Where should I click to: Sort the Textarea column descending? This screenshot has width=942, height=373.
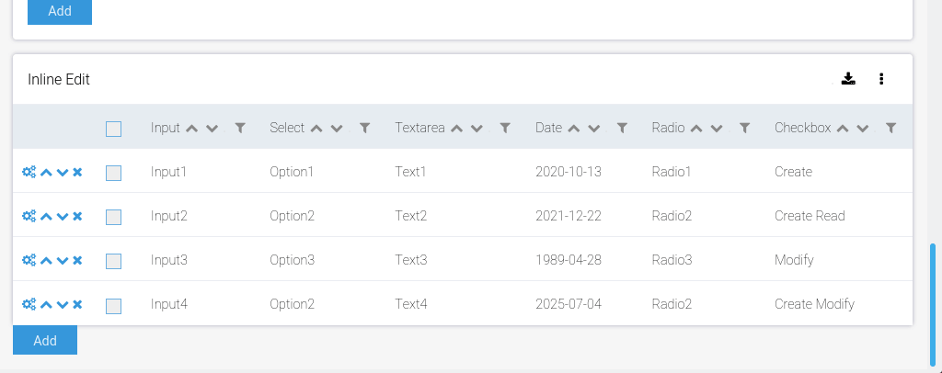click(x=477, y=129)
